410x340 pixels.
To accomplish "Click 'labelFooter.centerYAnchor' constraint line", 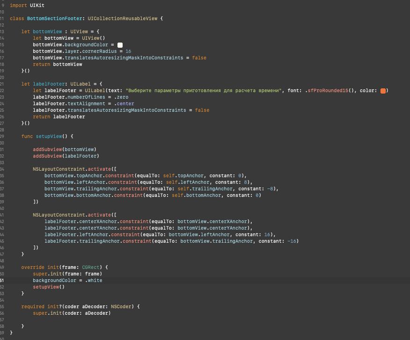I will coord(148,228).
